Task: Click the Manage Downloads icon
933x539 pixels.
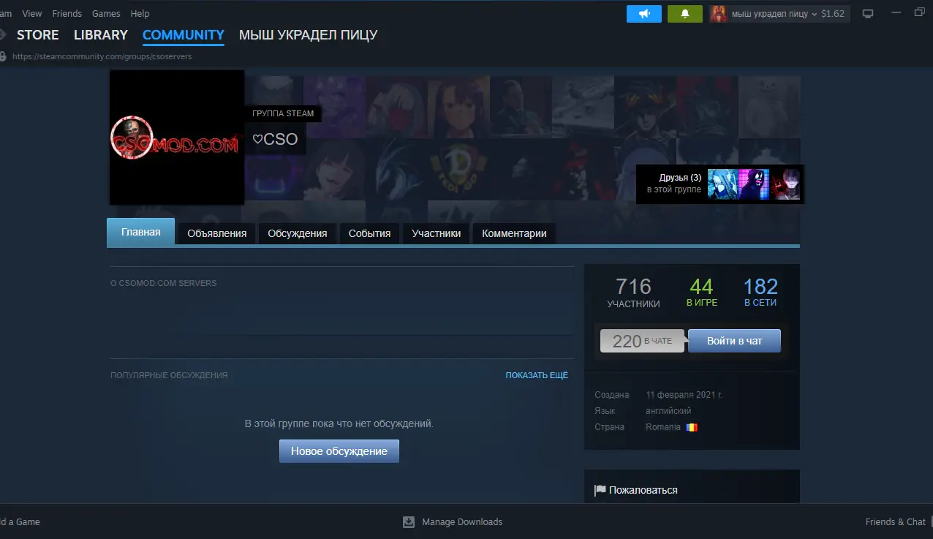Action: tap(409, 522)
